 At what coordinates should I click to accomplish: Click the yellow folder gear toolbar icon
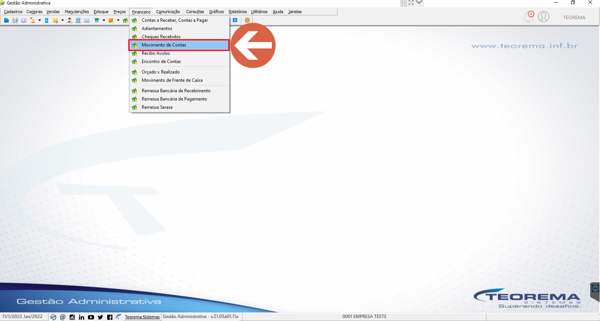55,20
